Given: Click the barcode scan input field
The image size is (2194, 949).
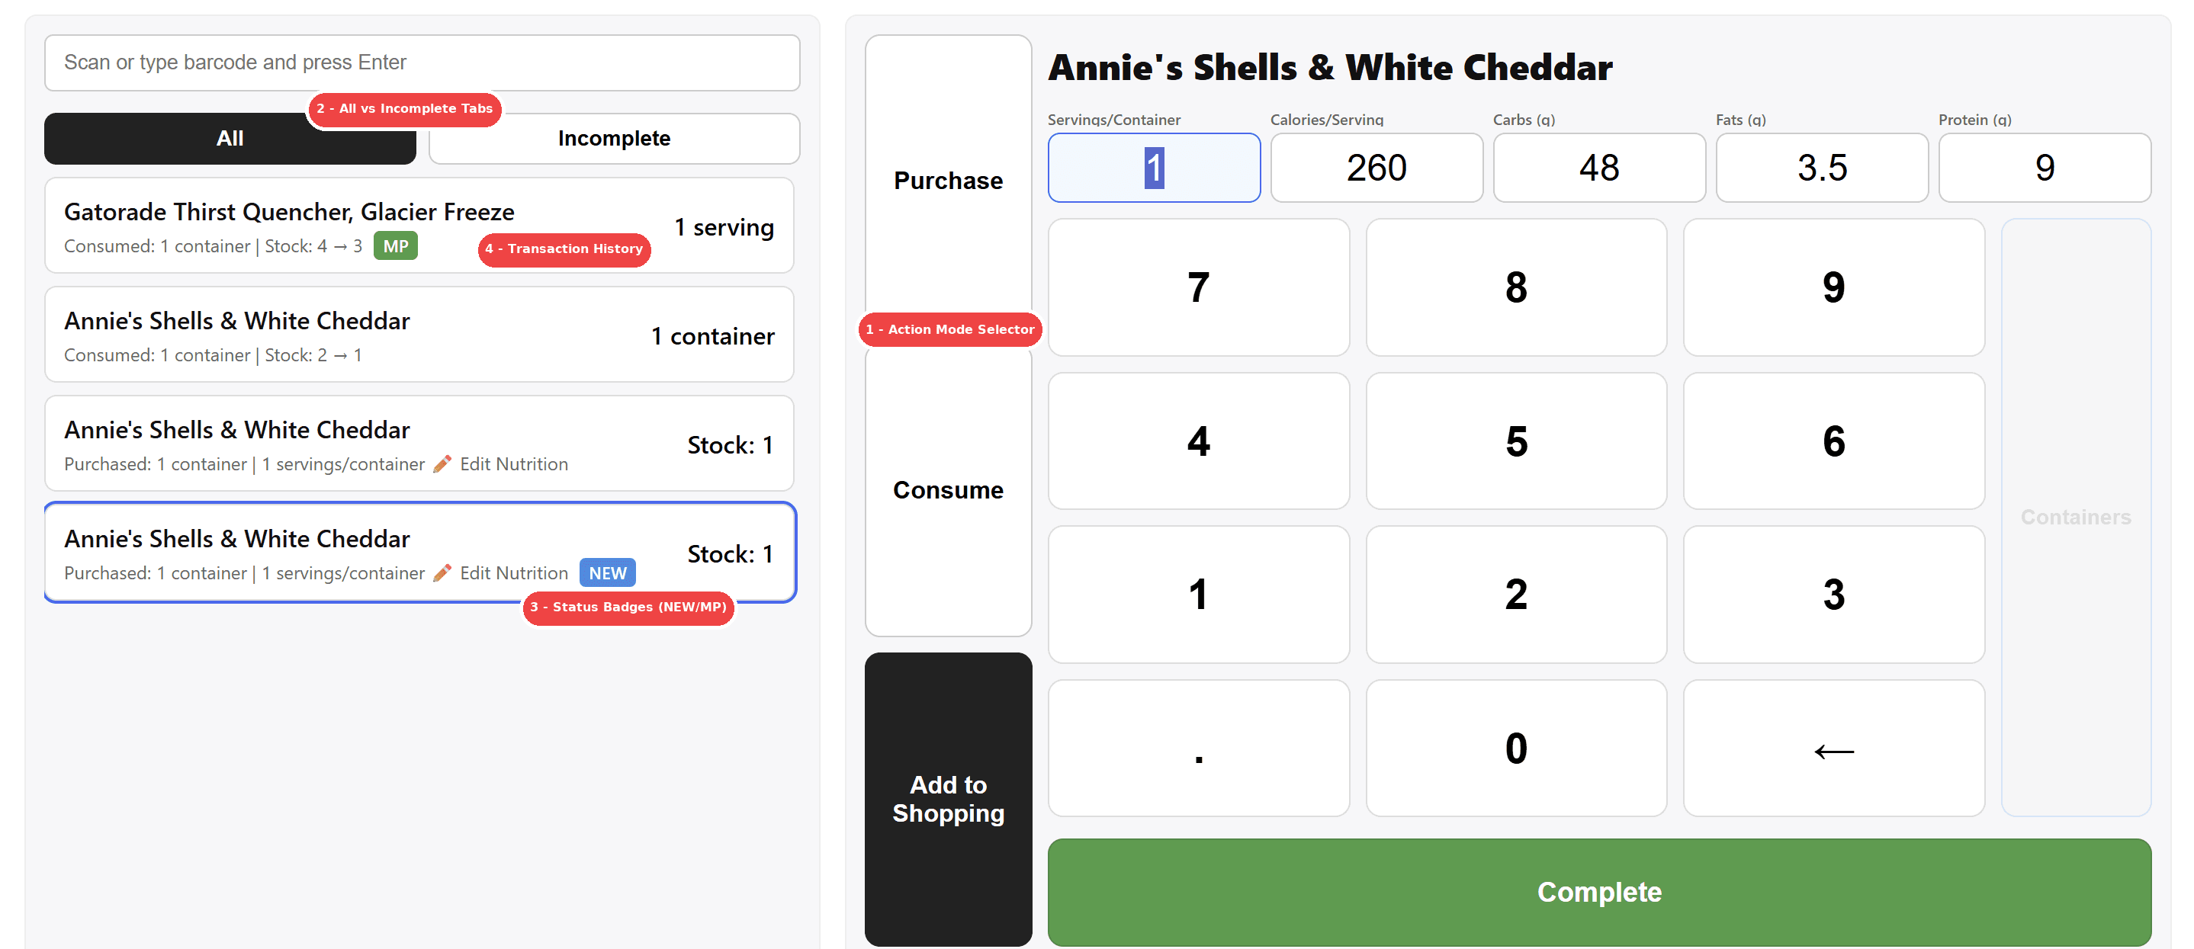Looking at the screenshot, I should coord(422,63).
